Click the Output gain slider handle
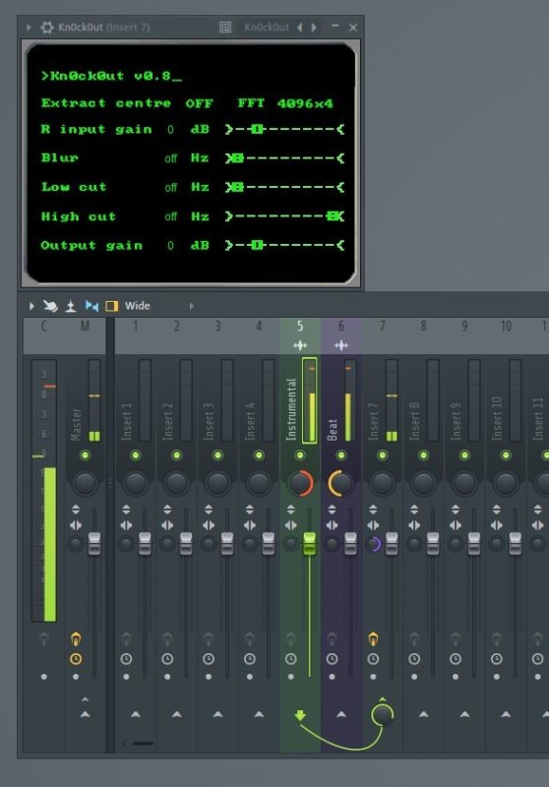The height and width of the screenshot is (787, 549). coord(257,245)
